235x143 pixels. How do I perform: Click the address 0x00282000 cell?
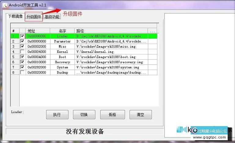tap(38, 67)
